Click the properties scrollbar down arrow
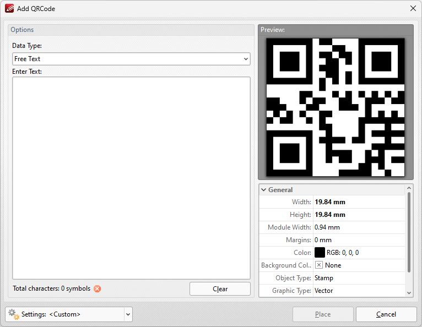 409,293
